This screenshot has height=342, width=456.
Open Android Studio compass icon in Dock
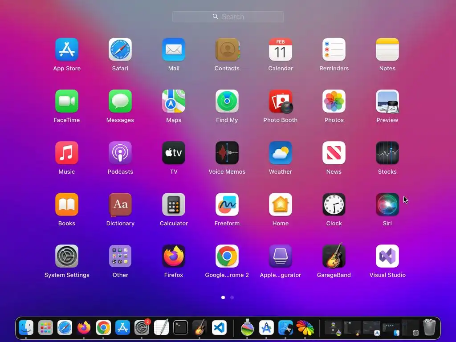[266, 328]
